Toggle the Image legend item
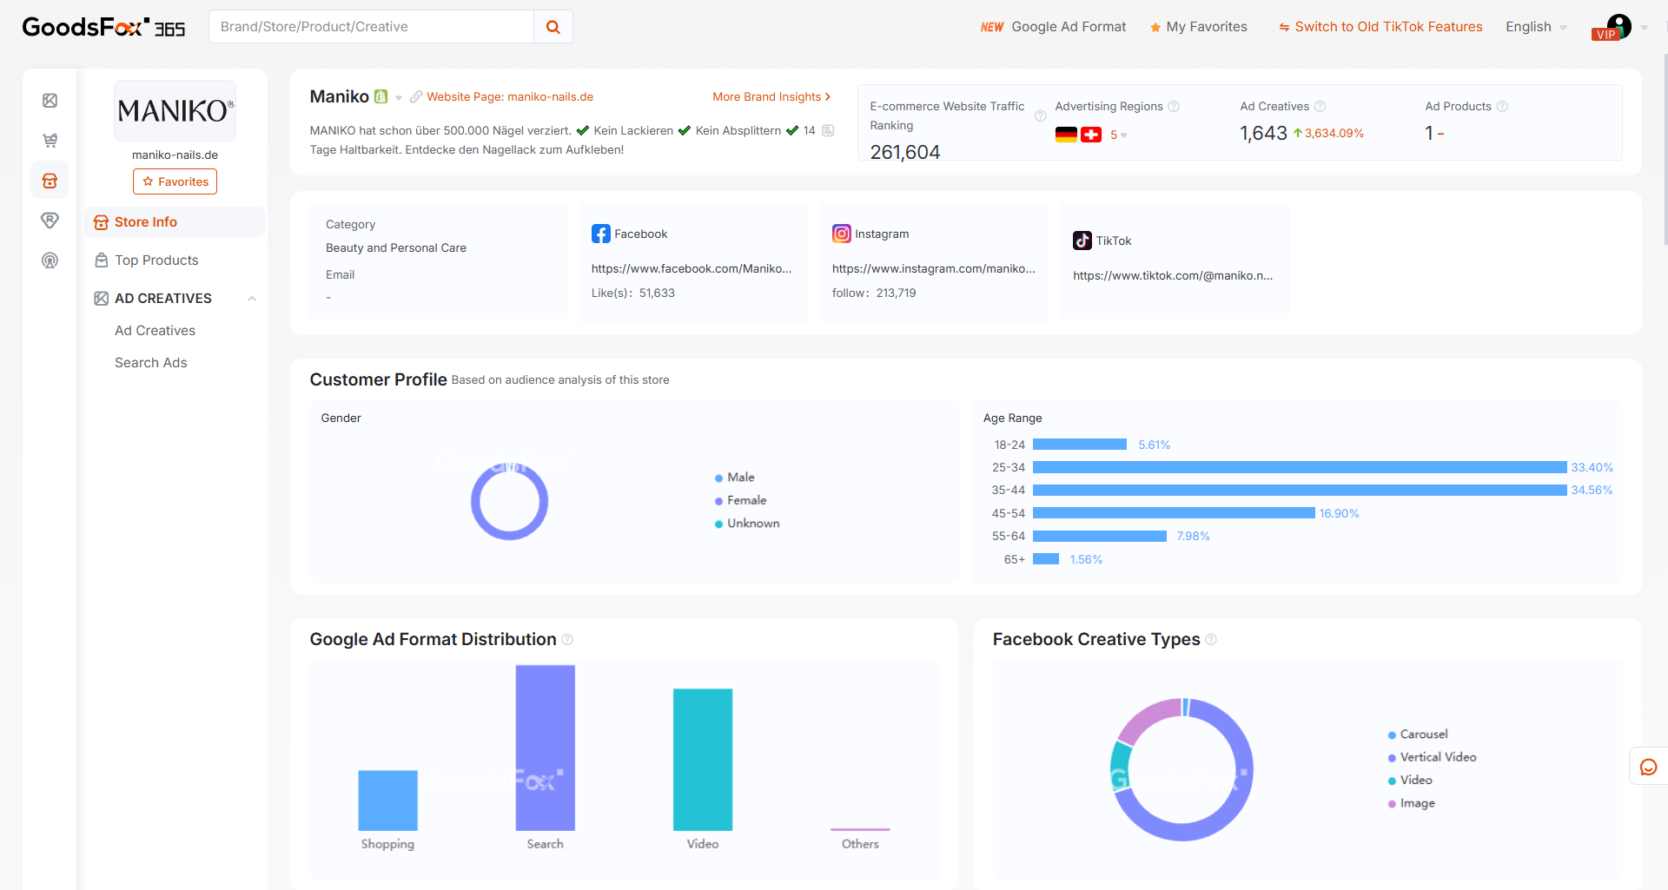The height and width of the screenshot is (890, 1668). (1412, 803)
